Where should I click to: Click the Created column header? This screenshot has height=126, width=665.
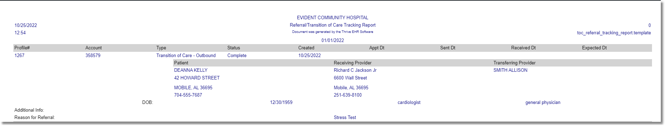click(306, 48)
